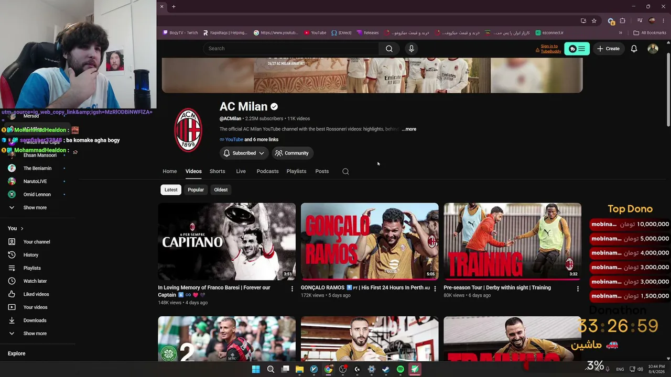Open the channel Playlists tab

pyautogui.click(x=296, y=171)
